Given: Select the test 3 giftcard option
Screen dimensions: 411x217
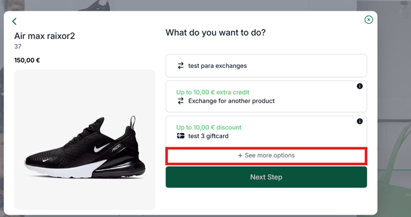Looking at the screenshot, I should click(x=266, y=132).
